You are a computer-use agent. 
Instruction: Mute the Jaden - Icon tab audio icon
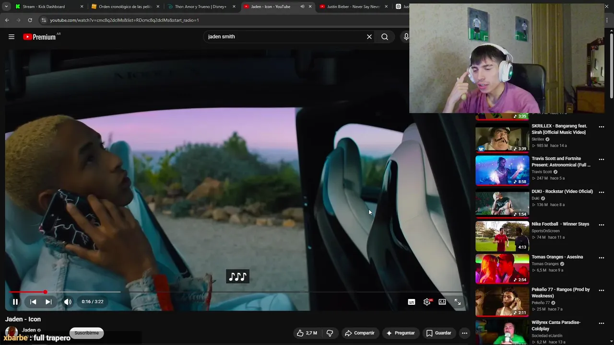(302, 7)
